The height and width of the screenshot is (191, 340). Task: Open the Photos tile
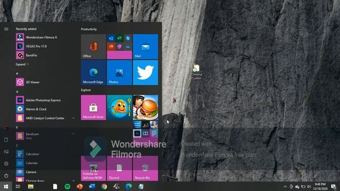pyautogui.click(x=120, y=73)
